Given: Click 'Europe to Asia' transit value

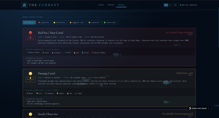Looking at the screenshot, I should [x=51, y=37].
